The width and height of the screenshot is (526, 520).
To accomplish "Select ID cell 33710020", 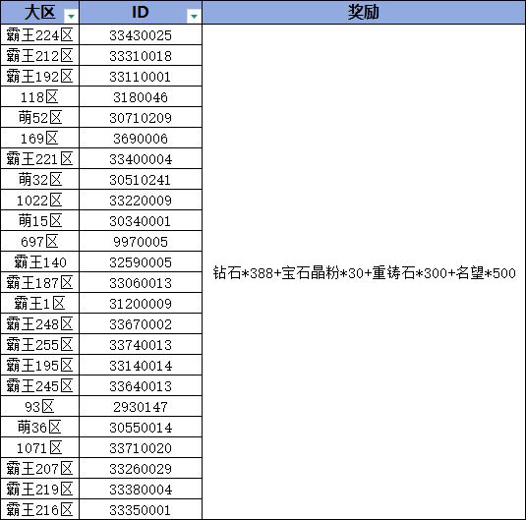I will point(141,447).
